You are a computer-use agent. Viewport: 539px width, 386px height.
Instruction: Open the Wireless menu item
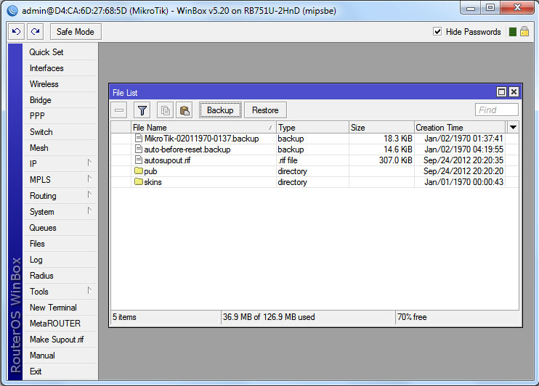(x=44, y=84)
